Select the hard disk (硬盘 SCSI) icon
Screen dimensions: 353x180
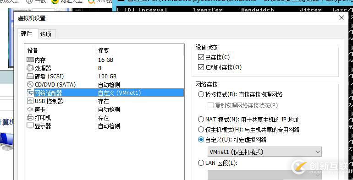click(30, 76)
